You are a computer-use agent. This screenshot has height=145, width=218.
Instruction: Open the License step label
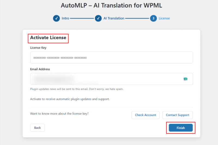[164, 18]
